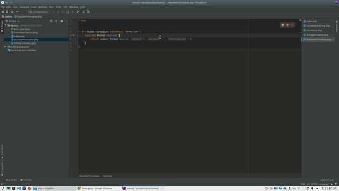
Task: Select index.php in project tree
Action: point(19,36)
